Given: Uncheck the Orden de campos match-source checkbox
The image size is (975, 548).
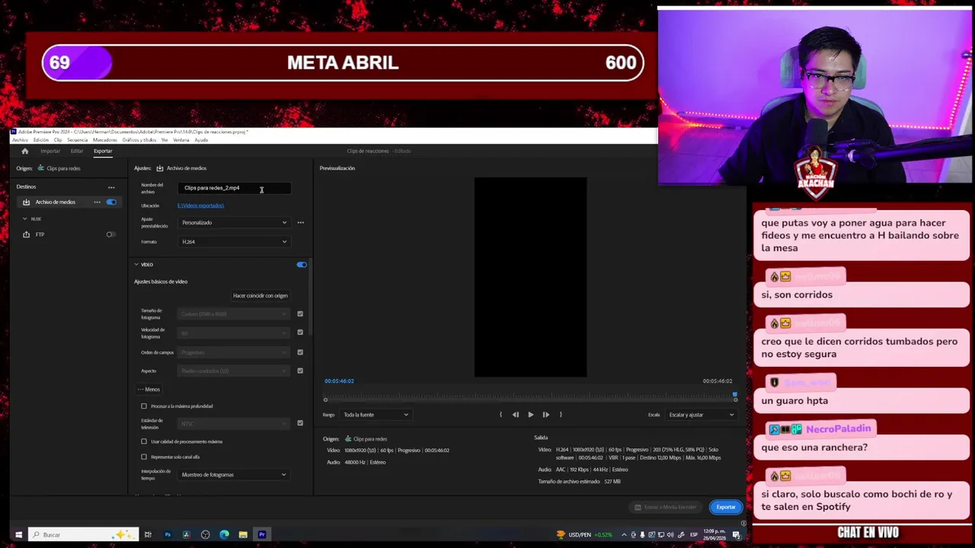Looking at the screenshot, I should (x=300, y=352).
